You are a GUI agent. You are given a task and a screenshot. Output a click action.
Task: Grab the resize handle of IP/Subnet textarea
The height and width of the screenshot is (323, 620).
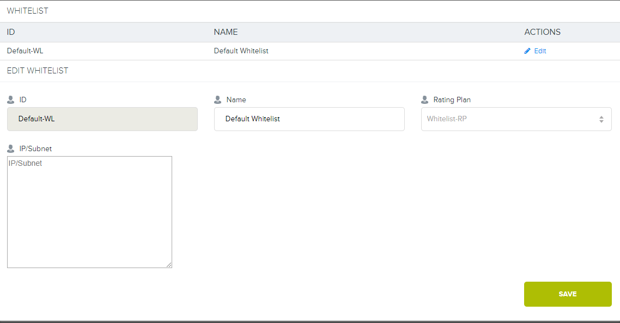[x=169, y=265]
